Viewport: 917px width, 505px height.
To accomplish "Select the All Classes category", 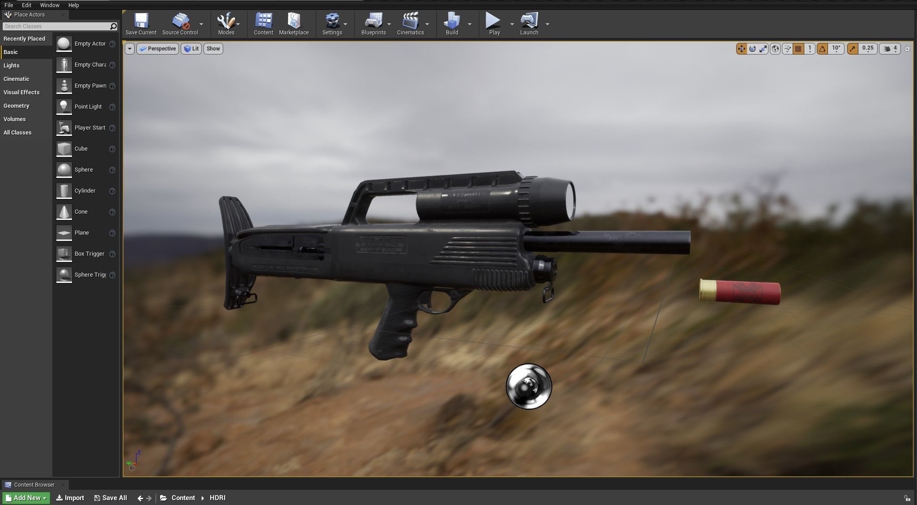I will [x=17, y=133].
